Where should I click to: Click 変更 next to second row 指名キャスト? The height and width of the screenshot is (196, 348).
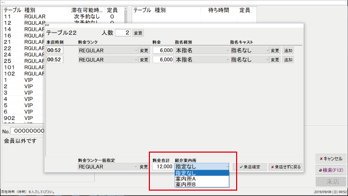[x=275, y=59]
